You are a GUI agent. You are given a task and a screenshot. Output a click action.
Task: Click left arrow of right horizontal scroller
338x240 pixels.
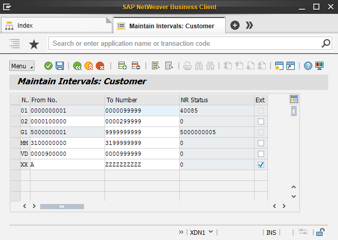275,206
